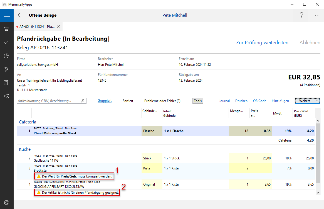
Task: Close the AP-0216-113241 document tab
Action: pos(58,27)
